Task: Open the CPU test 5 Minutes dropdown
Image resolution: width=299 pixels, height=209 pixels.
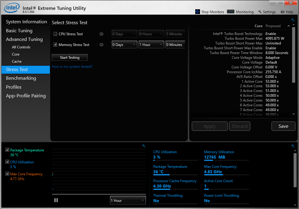Action: click(x=175, y=34)
